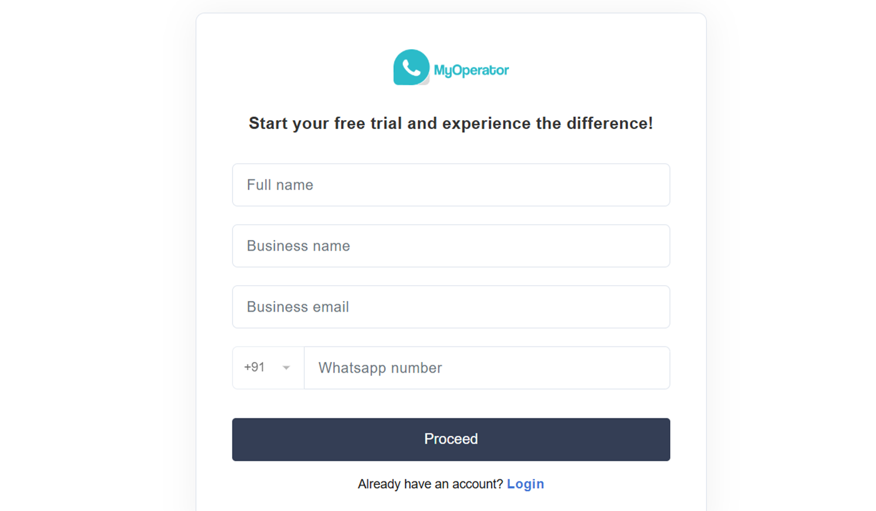Click the white phone handset glyph

[411, 67]
